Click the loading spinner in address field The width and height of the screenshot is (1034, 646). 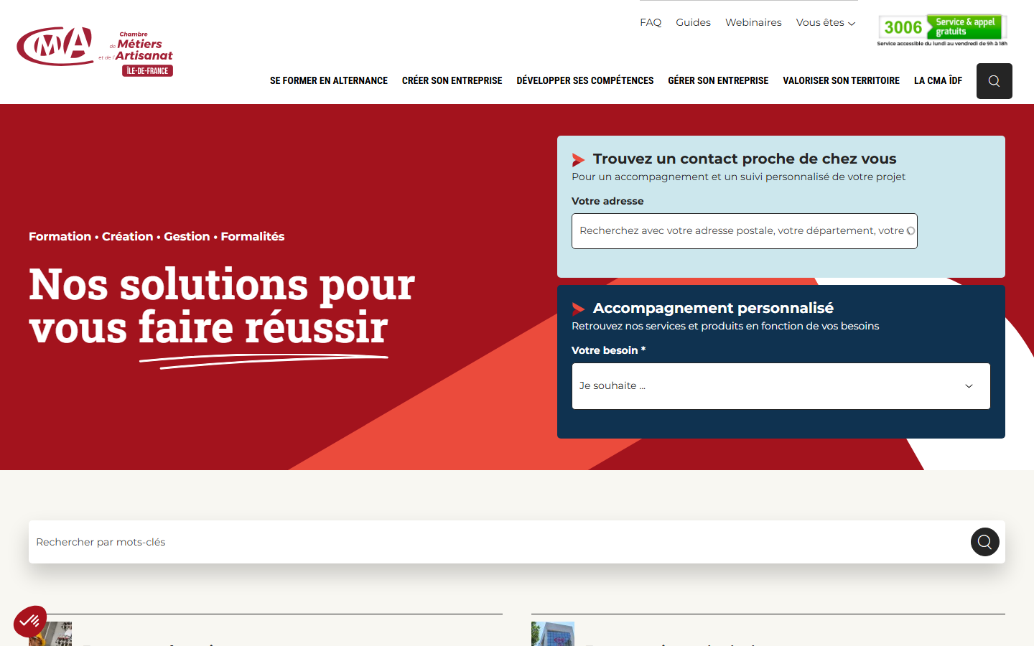point(910,231)
